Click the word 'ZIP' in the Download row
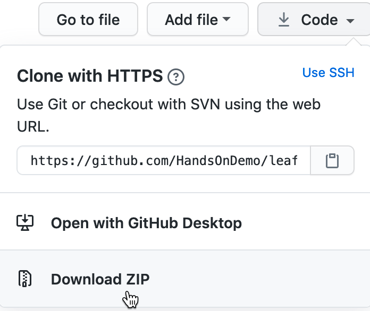 click(x=138, y=279)
